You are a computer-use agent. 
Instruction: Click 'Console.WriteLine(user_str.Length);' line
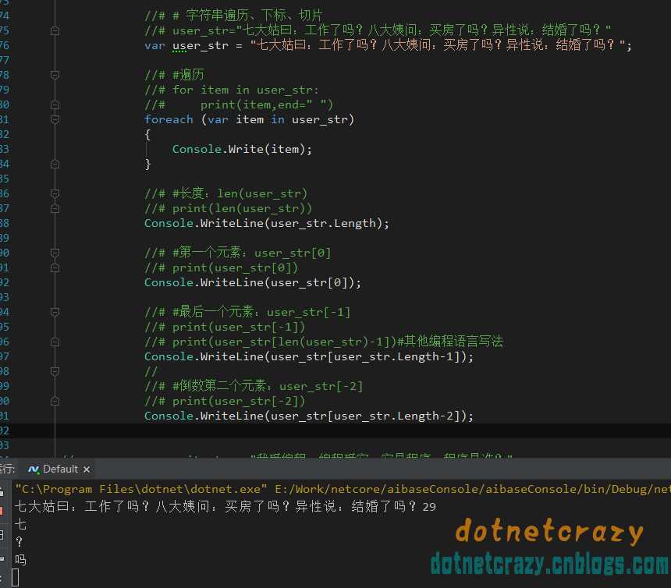tap(267, 223)
